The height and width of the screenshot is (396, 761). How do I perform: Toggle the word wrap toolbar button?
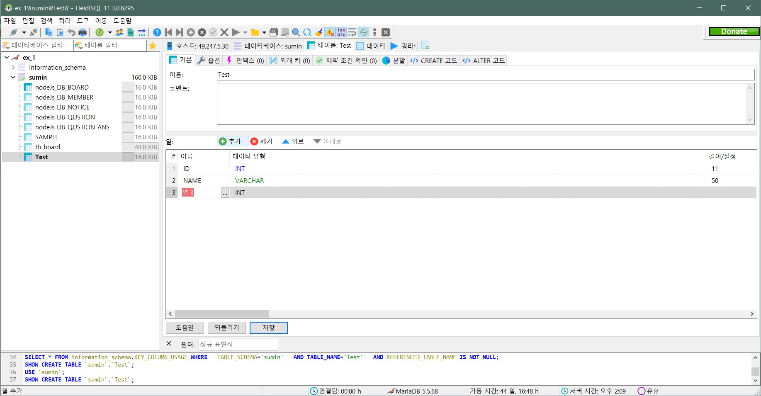[x=352, y=32]
